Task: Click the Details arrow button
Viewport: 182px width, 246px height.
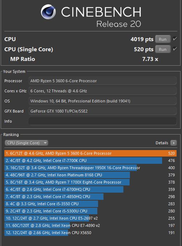Action: [x=174, y=143]
